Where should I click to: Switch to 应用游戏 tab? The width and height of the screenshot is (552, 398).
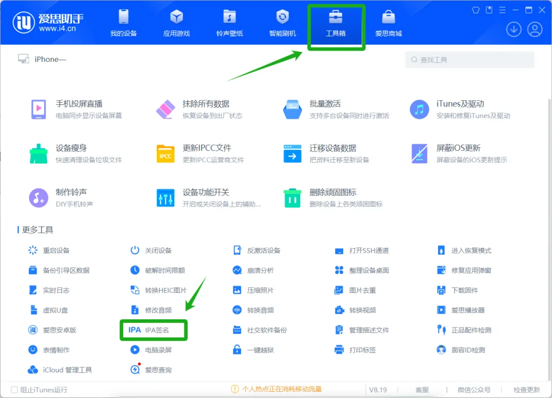point(176,23)
